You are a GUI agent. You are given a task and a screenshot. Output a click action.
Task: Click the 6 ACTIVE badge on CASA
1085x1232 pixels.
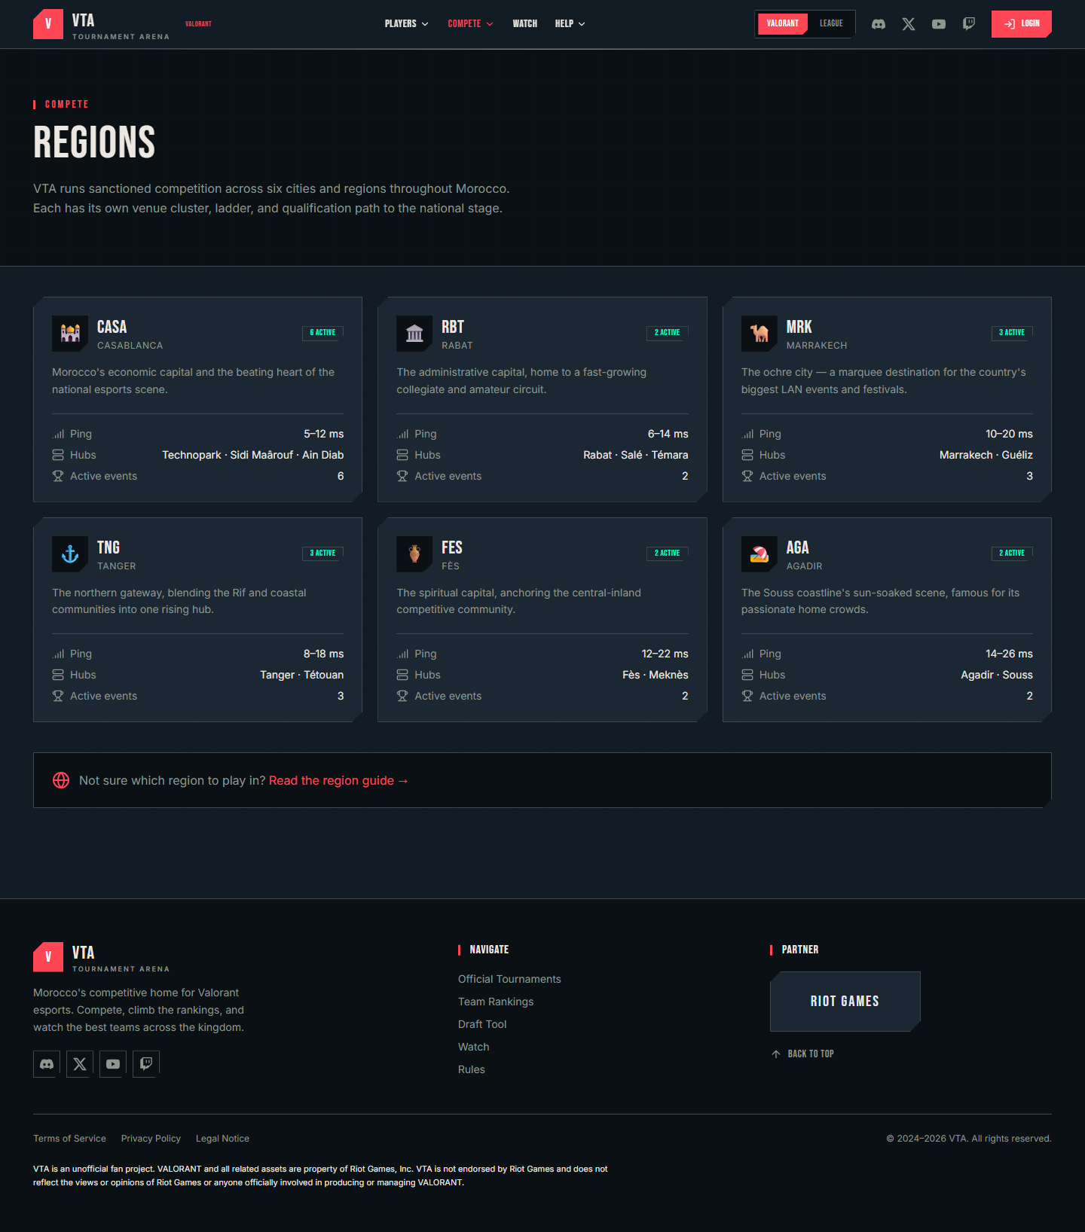pos(322,333)
